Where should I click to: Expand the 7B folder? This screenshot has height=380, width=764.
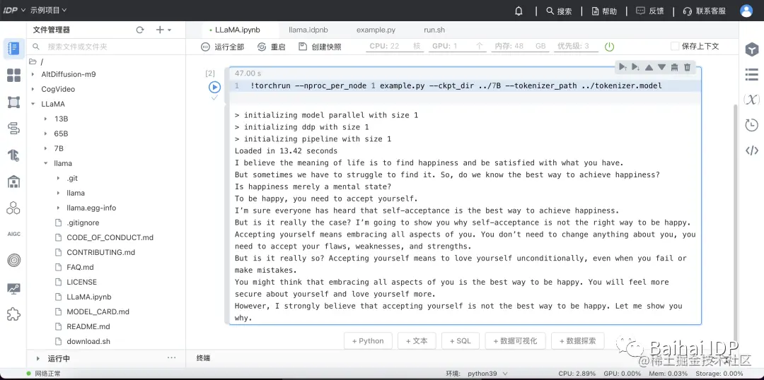pyautogui.click(x=45, y=148)
